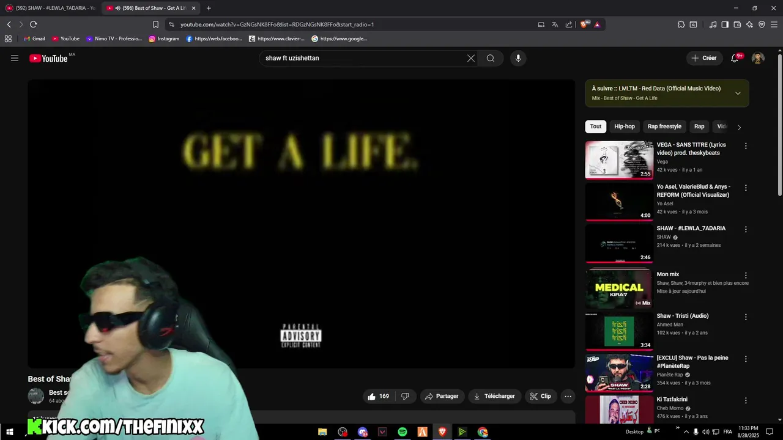
Task: Open the Nimo TV bookmark
Action: [114, 38]
